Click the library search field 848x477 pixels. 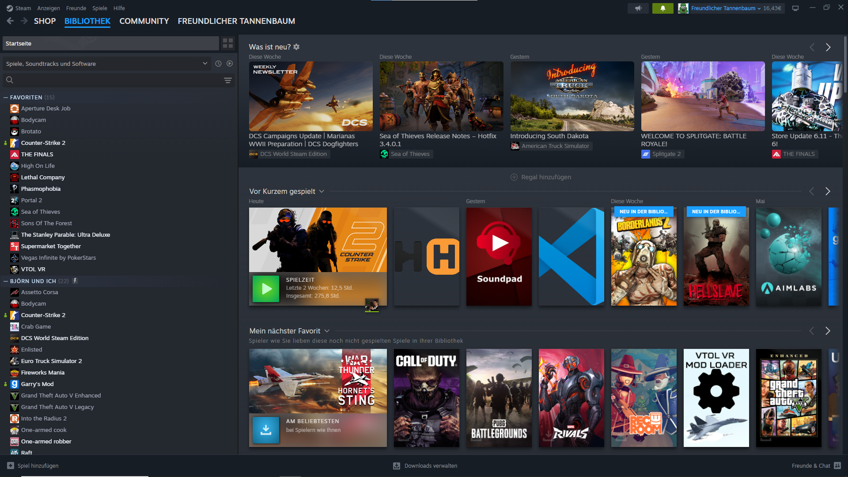[x=117, y=80]
